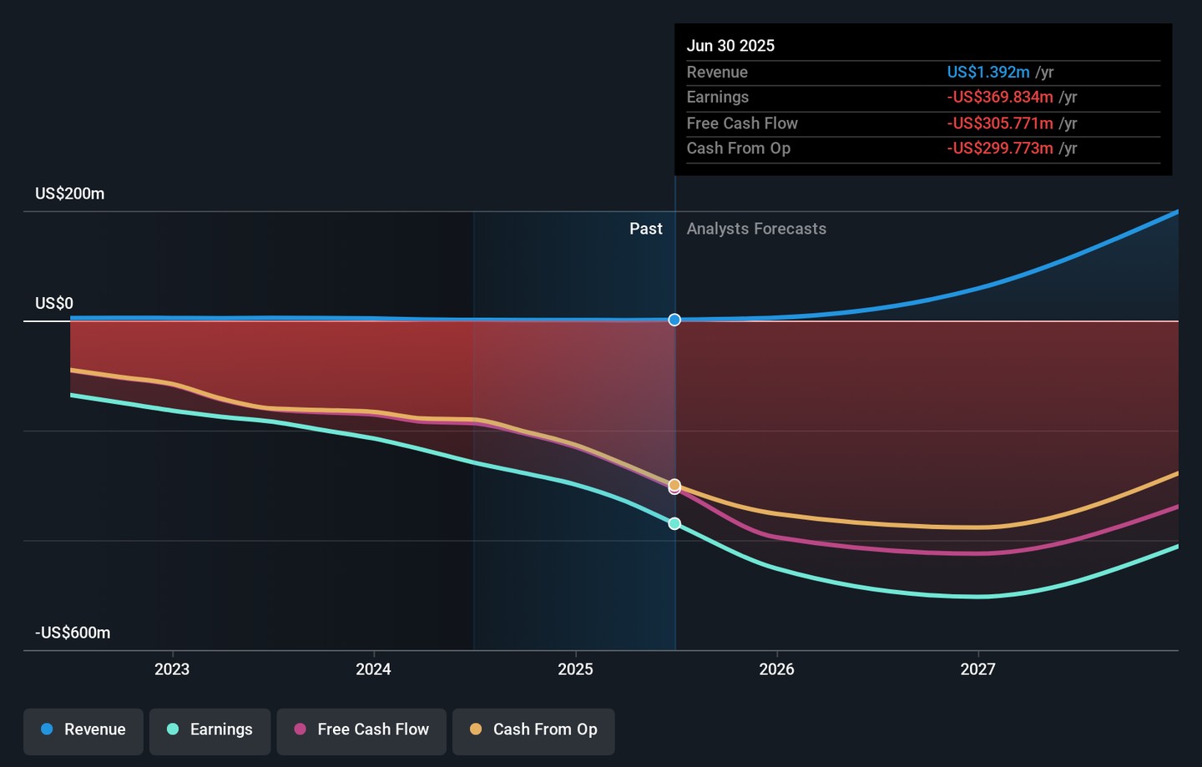Click the 2026 label on the x-axis
1202x767 pixels.
pos(776,669)
